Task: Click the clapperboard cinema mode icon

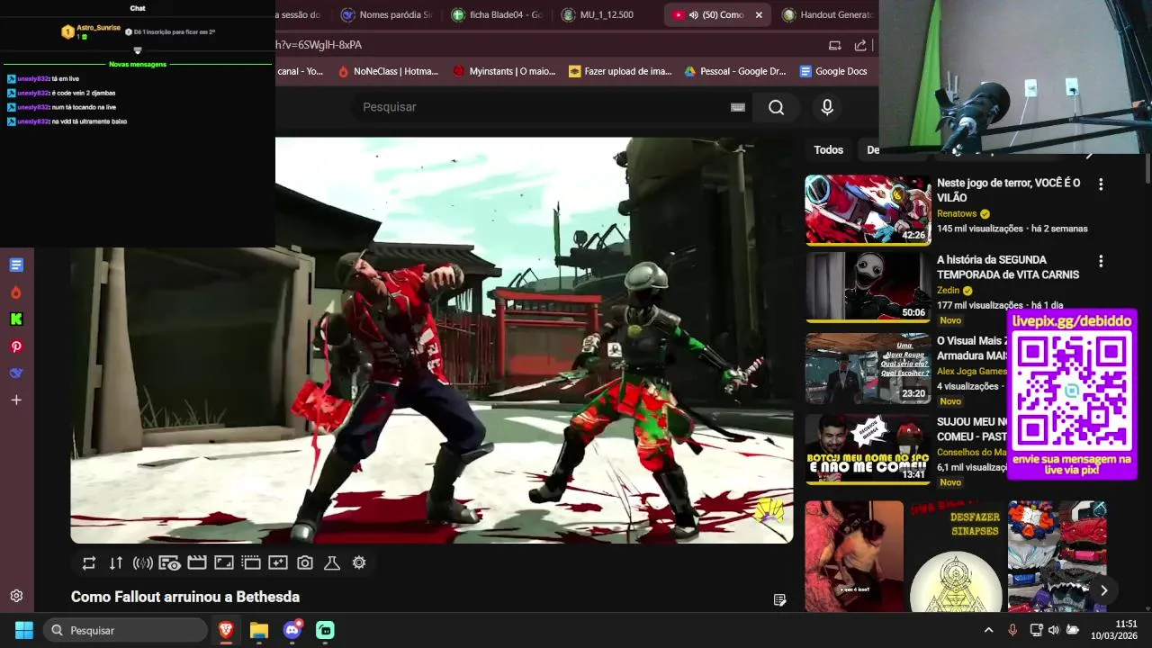Action: [197, 563]
